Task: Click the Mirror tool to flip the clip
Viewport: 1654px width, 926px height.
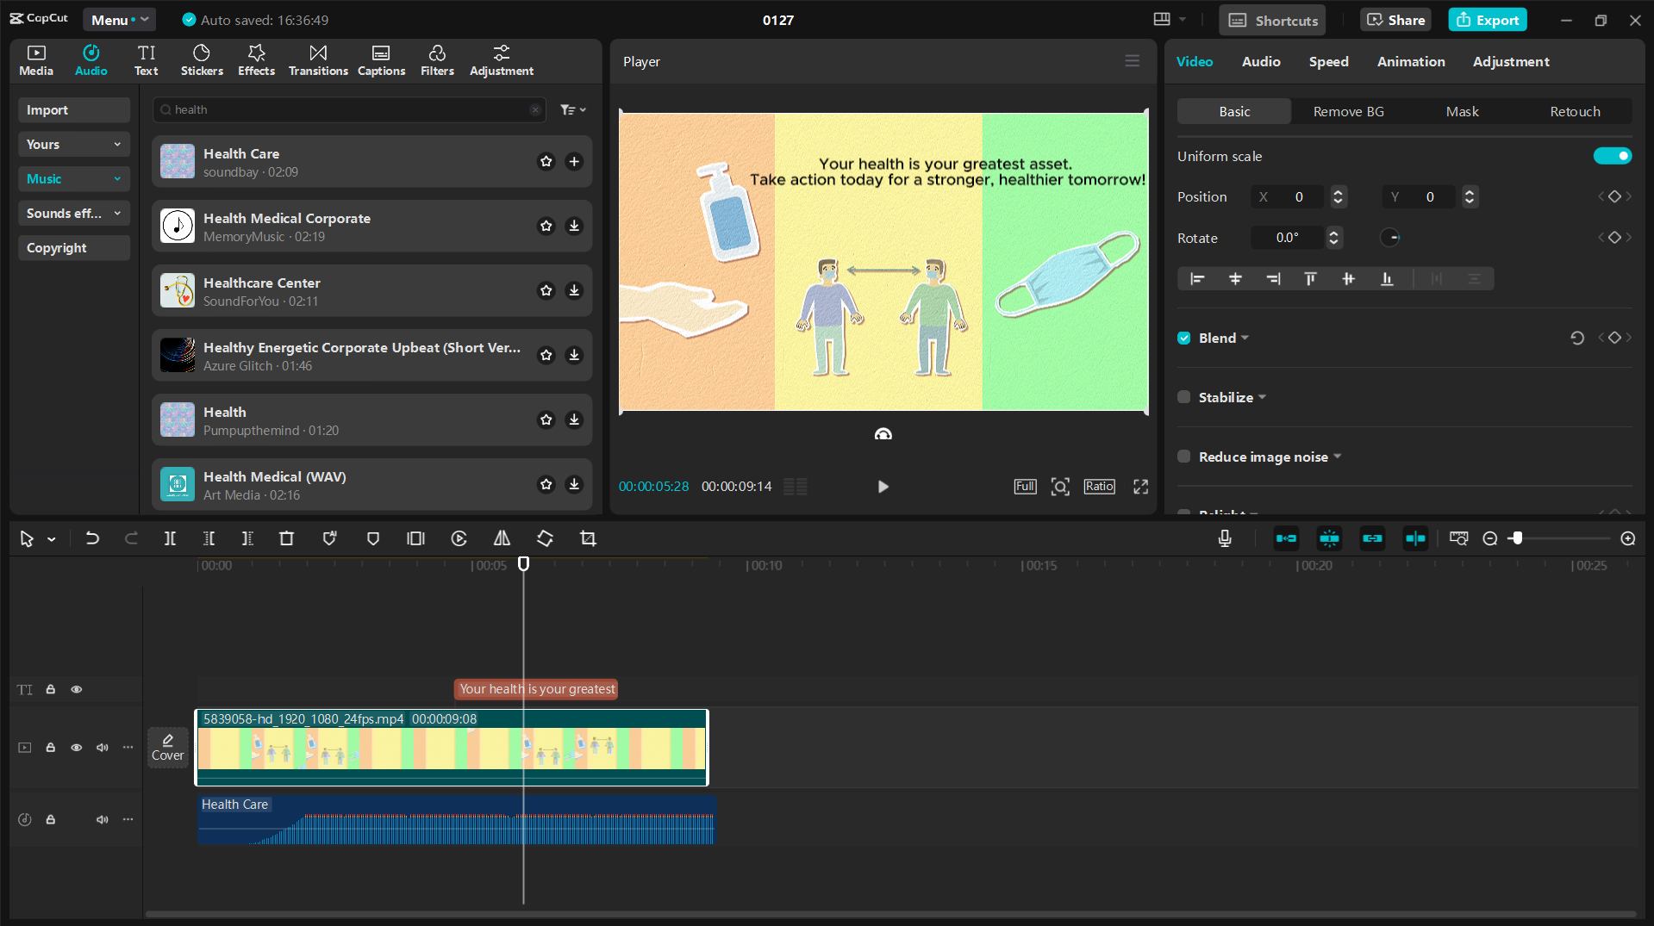Action: [502, 538]
